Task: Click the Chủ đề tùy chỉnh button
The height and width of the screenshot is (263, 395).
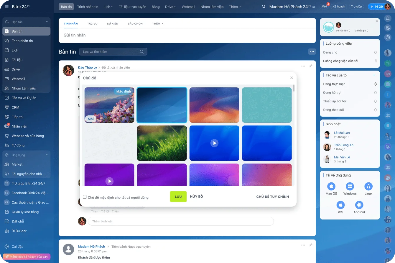Action: pos(272,197)
